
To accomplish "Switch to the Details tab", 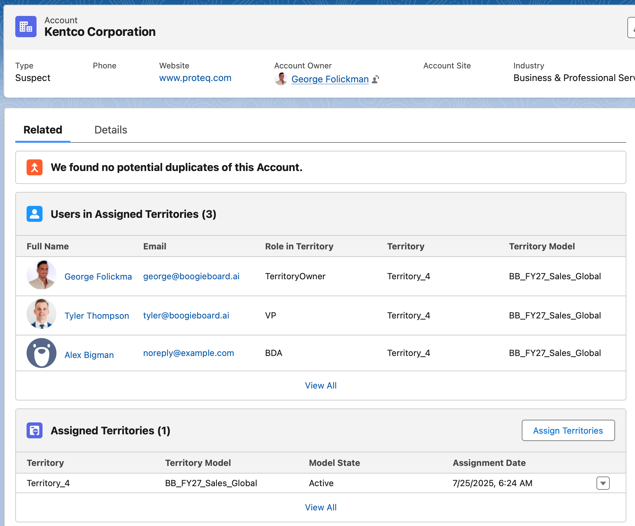I will coord(110,130).
